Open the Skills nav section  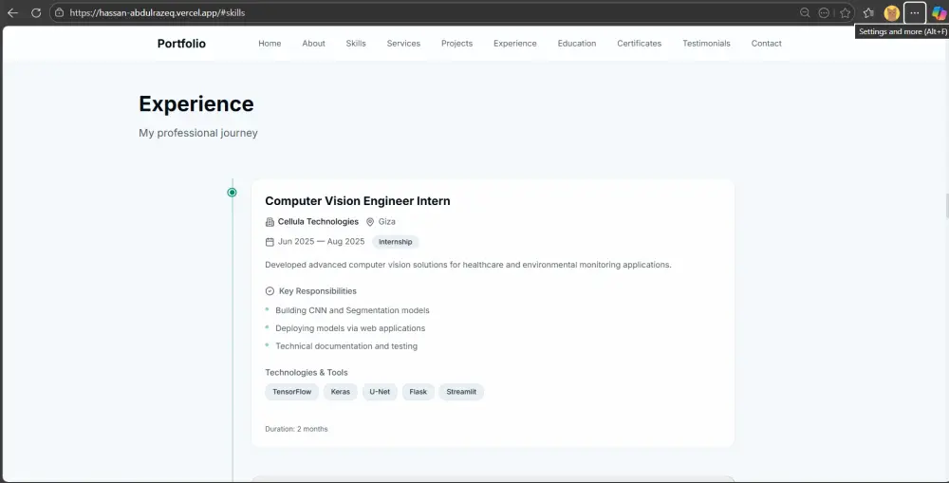click(356, 44)
